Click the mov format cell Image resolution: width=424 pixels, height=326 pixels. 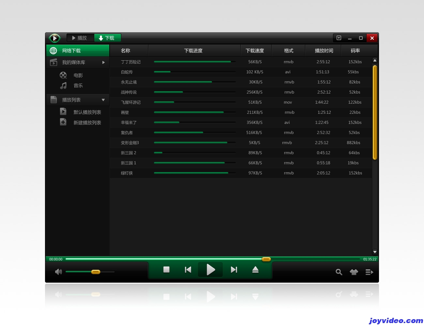pos(288,102)
